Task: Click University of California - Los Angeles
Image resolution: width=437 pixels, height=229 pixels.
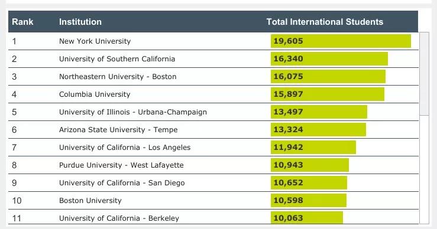Action: pyautogui.click(x=125, y=148)
